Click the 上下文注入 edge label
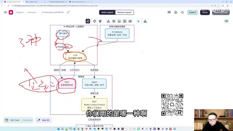Viewport: 233px width, 131px height. 75,70
